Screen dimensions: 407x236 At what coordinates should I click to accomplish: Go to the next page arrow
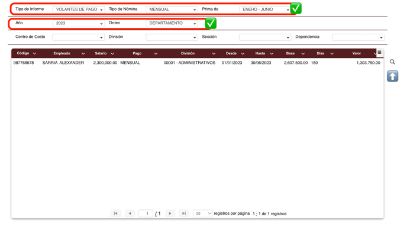[170, 214]
